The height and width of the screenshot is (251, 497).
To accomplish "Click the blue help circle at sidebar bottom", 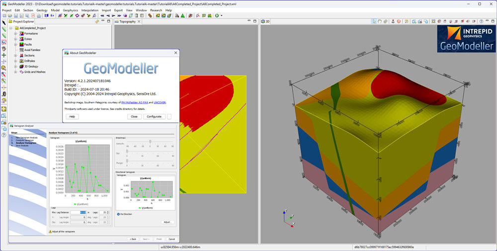I will [4, 135].
